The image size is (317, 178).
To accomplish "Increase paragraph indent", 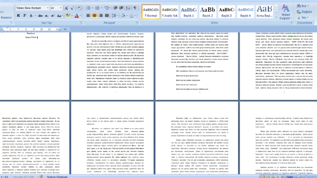I will pyautogui.click(x=121, y=8).
